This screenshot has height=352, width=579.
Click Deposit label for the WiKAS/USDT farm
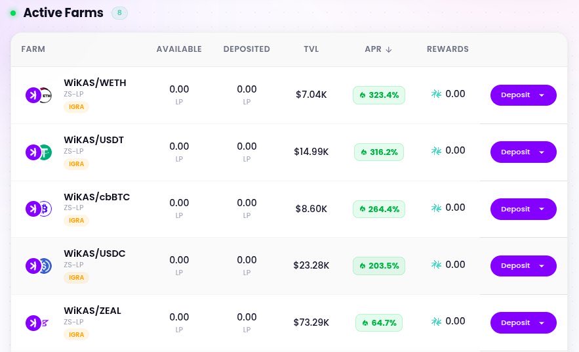click(x=515, y=152)
